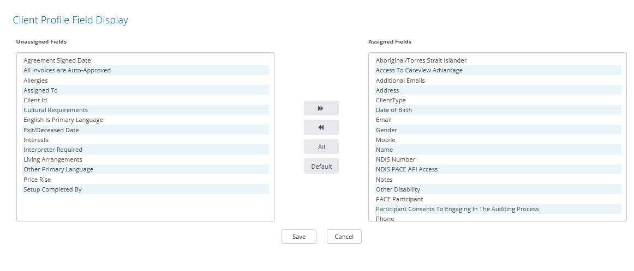Choose Access To Careview Advantage field
This screenshot has height=271, width=634.
498,70
